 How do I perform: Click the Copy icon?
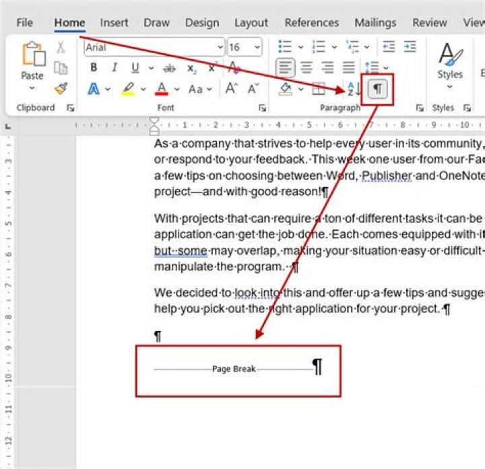(61, 68)
